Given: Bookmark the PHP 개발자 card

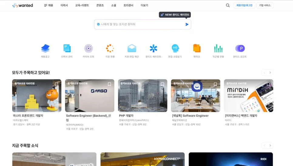Looking at the screenshot, I should point(162,84).
